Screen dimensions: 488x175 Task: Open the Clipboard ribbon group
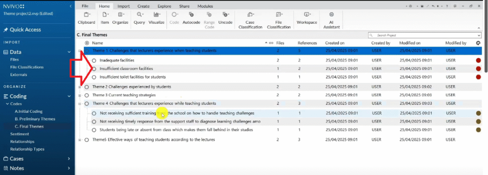(x=86, y=18)
